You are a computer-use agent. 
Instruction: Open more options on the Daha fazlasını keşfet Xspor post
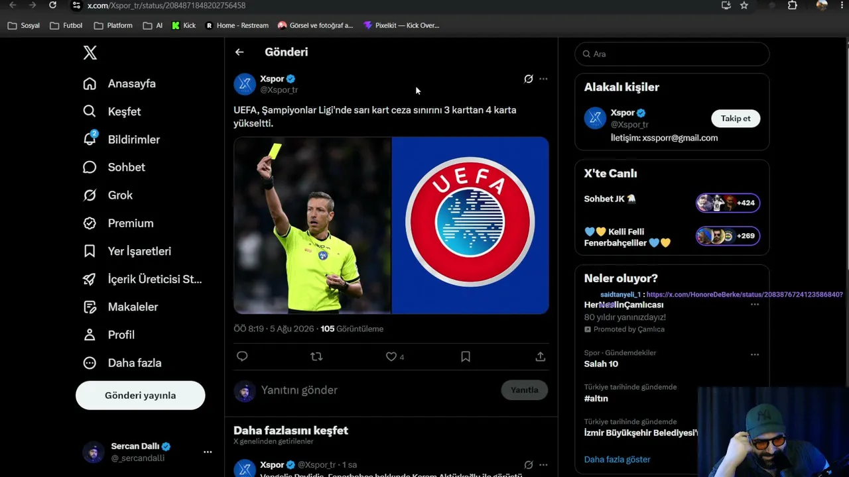[x=543, y=465]
